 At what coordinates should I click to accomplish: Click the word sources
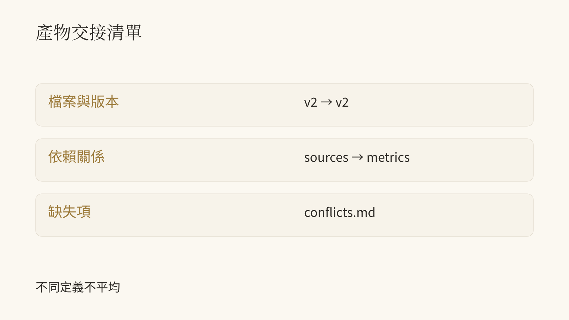pyautogui.click(x=326, y=158)
